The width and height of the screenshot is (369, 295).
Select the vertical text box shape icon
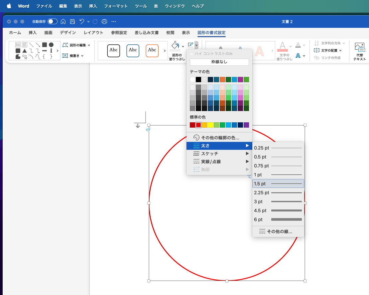click(25, 45)
